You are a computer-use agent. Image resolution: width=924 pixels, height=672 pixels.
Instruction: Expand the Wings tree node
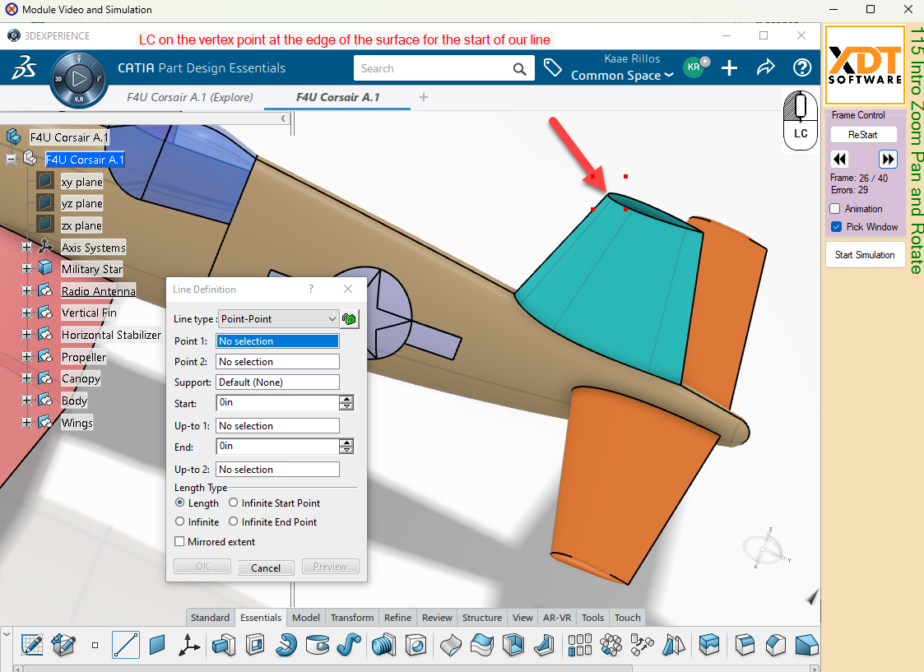[26, 422]
